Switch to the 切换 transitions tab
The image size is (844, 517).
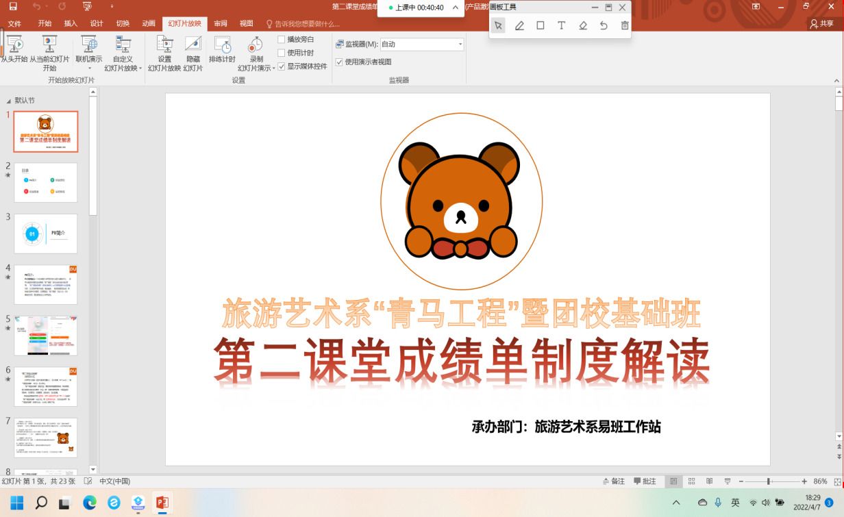(123, 23)
